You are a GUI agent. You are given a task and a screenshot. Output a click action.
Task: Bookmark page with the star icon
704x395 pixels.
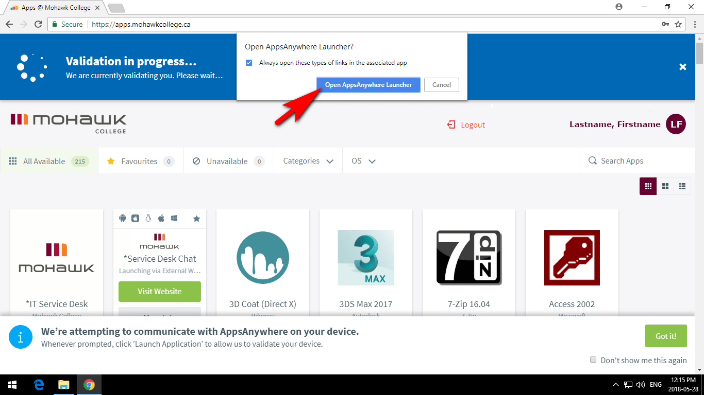679,24
